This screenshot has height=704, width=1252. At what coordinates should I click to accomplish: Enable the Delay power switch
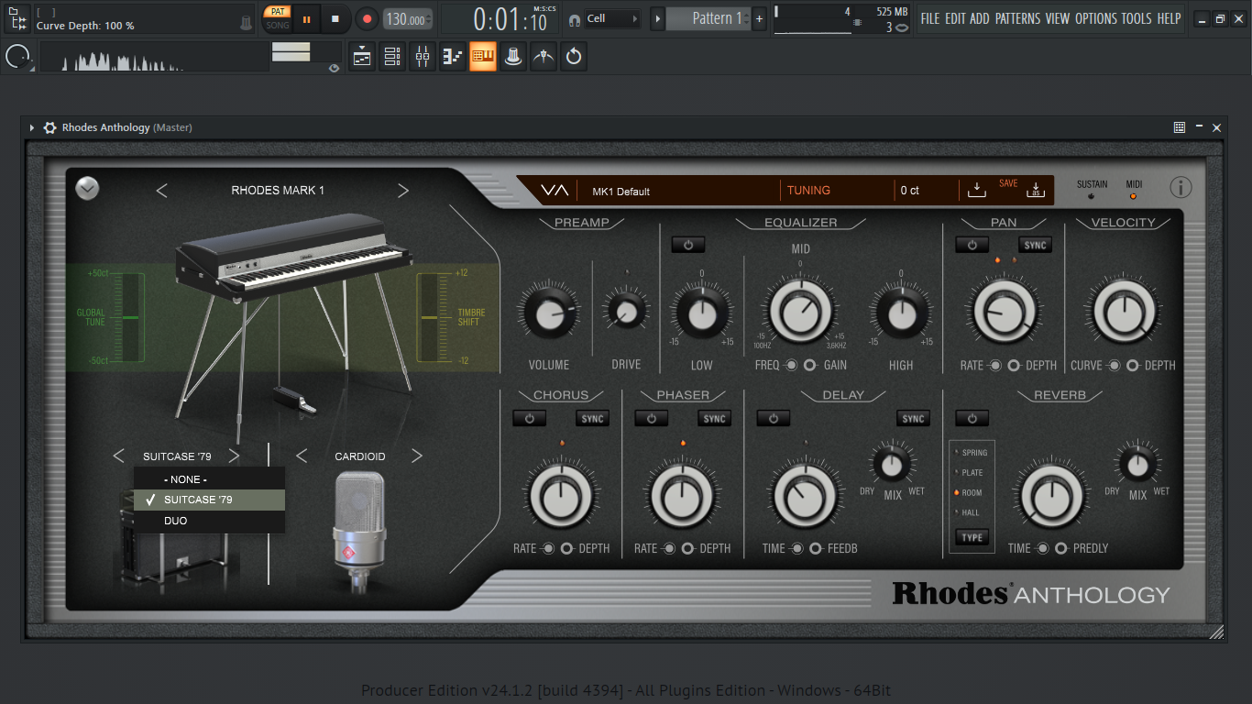click(x=773, y=419)
